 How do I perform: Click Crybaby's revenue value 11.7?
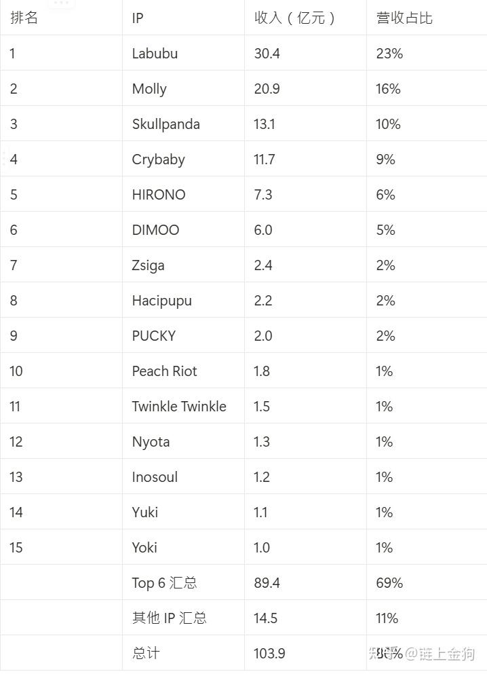point(265,160)
